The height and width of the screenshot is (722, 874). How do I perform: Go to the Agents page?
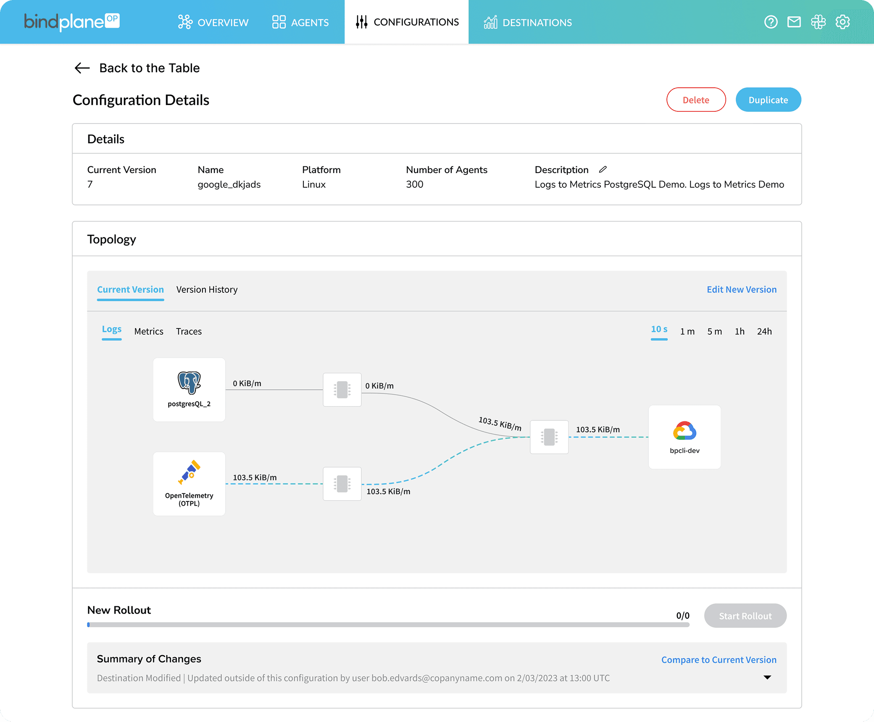pos(300,22)
